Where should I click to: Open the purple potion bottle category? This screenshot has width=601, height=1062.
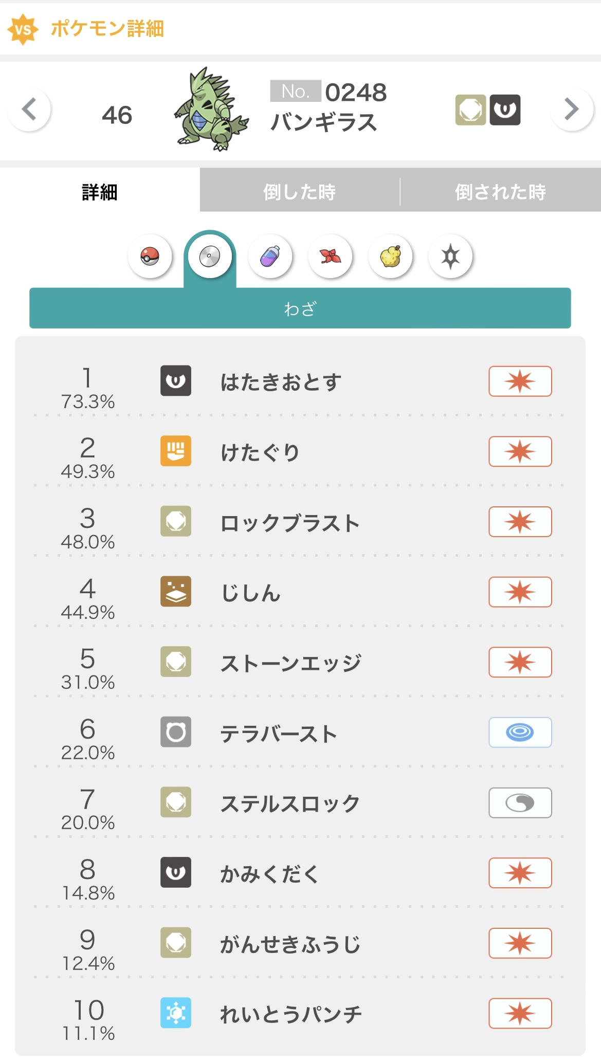click(270, 256)
